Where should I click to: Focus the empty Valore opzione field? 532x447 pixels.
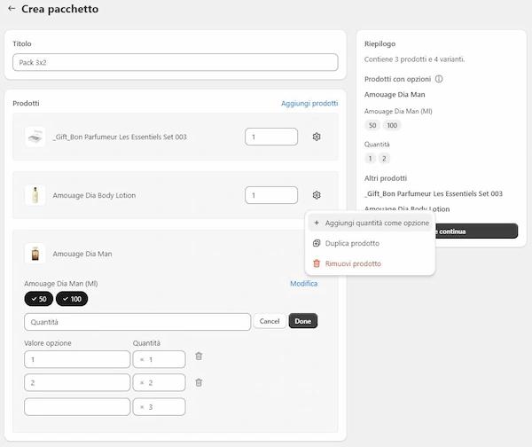pyautogui.click(x=77, y=407)
